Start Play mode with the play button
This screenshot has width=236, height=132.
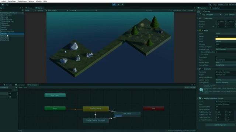coord(114,5)
